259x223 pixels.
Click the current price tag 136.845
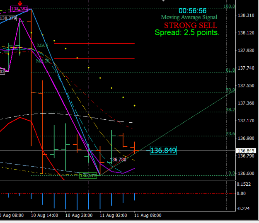click(246, 150)
